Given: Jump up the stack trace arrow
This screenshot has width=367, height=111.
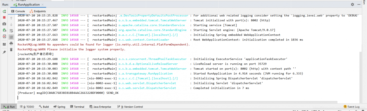Looking at the screenshot, I should coord(11,18).
